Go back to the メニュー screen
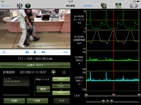The width and height of the screenshot is (141, 105). pos(7,6)
